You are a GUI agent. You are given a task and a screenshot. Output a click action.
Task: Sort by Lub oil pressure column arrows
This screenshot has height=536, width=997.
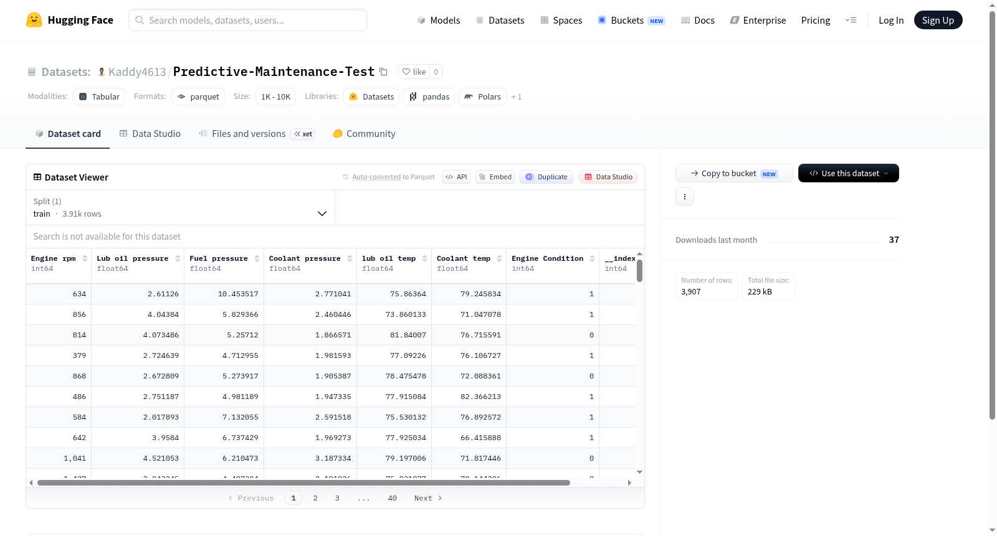(x=178, y=258)
